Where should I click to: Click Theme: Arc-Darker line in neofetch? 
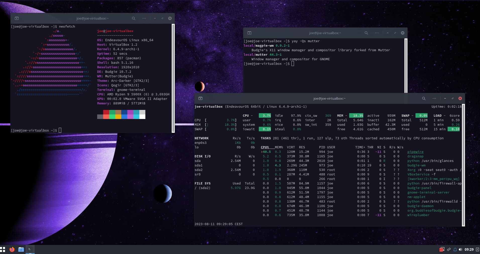123,81
